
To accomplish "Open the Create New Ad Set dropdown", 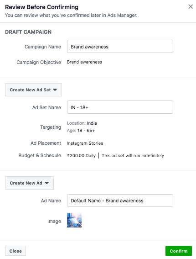I will point(33,90).
